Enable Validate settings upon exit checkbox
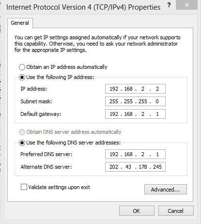This screenshot has height=224, width=201. click(24, 187)
